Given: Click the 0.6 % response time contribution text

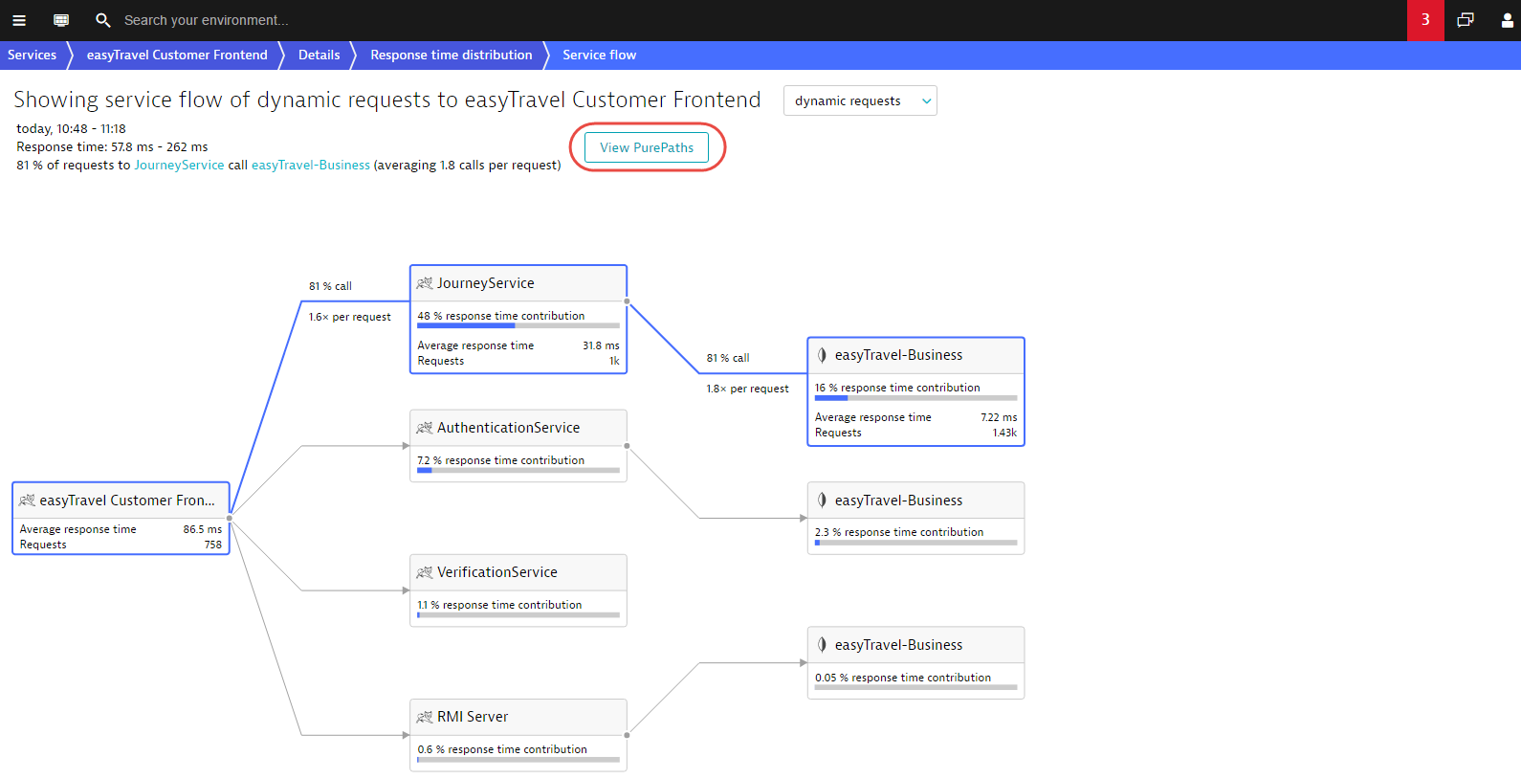Looking at the screenshot, I should (502, 749).
